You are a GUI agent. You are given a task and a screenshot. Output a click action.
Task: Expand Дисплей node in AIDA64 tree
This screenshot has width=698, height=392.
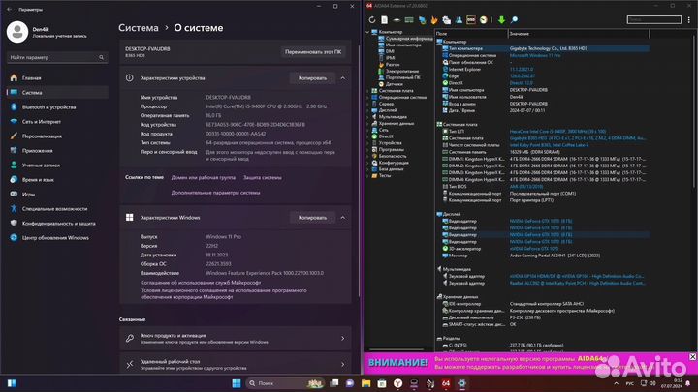pyautogui.click(x=367, y=110)
